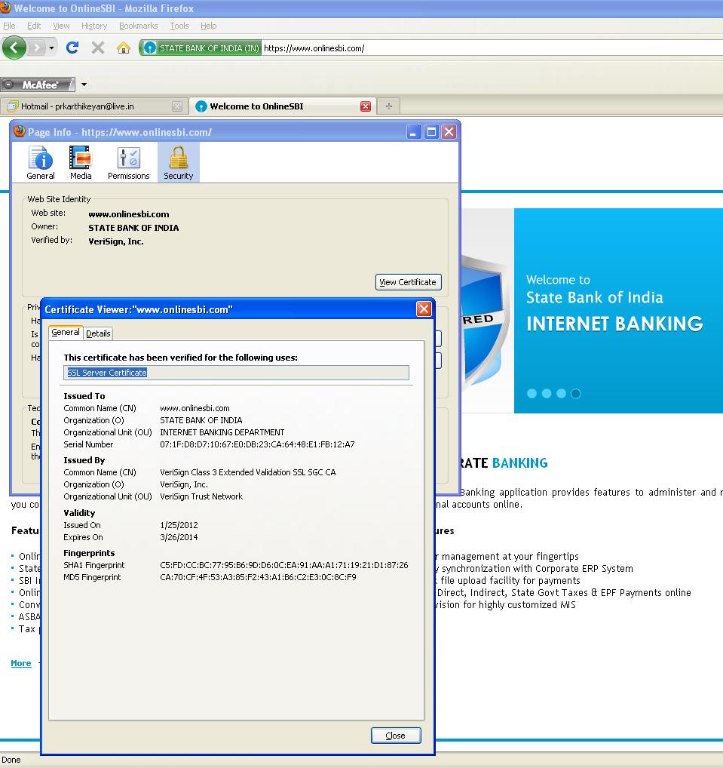Click the Verified by VeriSign, Inc. text
The height and width of the screenshot is (768, 723).
click(116, 241)
